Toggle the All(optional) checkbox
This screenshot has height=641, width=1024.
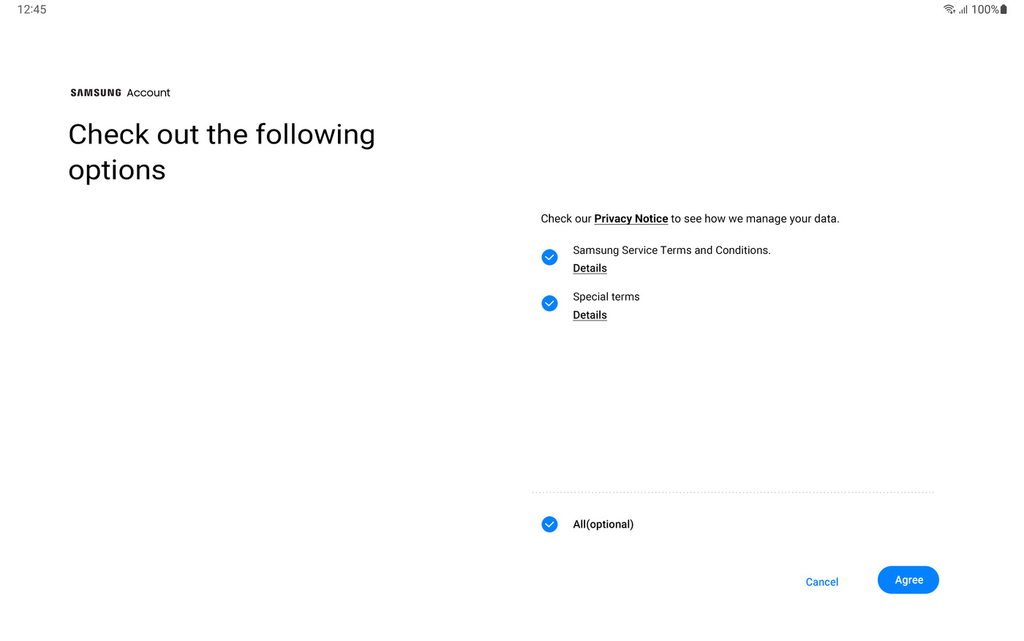[549, 525]
